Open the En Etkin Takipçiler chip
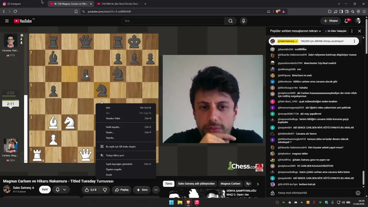Image resolution: width=368 pixels, height=207 pixels. [x=336, y=31]
